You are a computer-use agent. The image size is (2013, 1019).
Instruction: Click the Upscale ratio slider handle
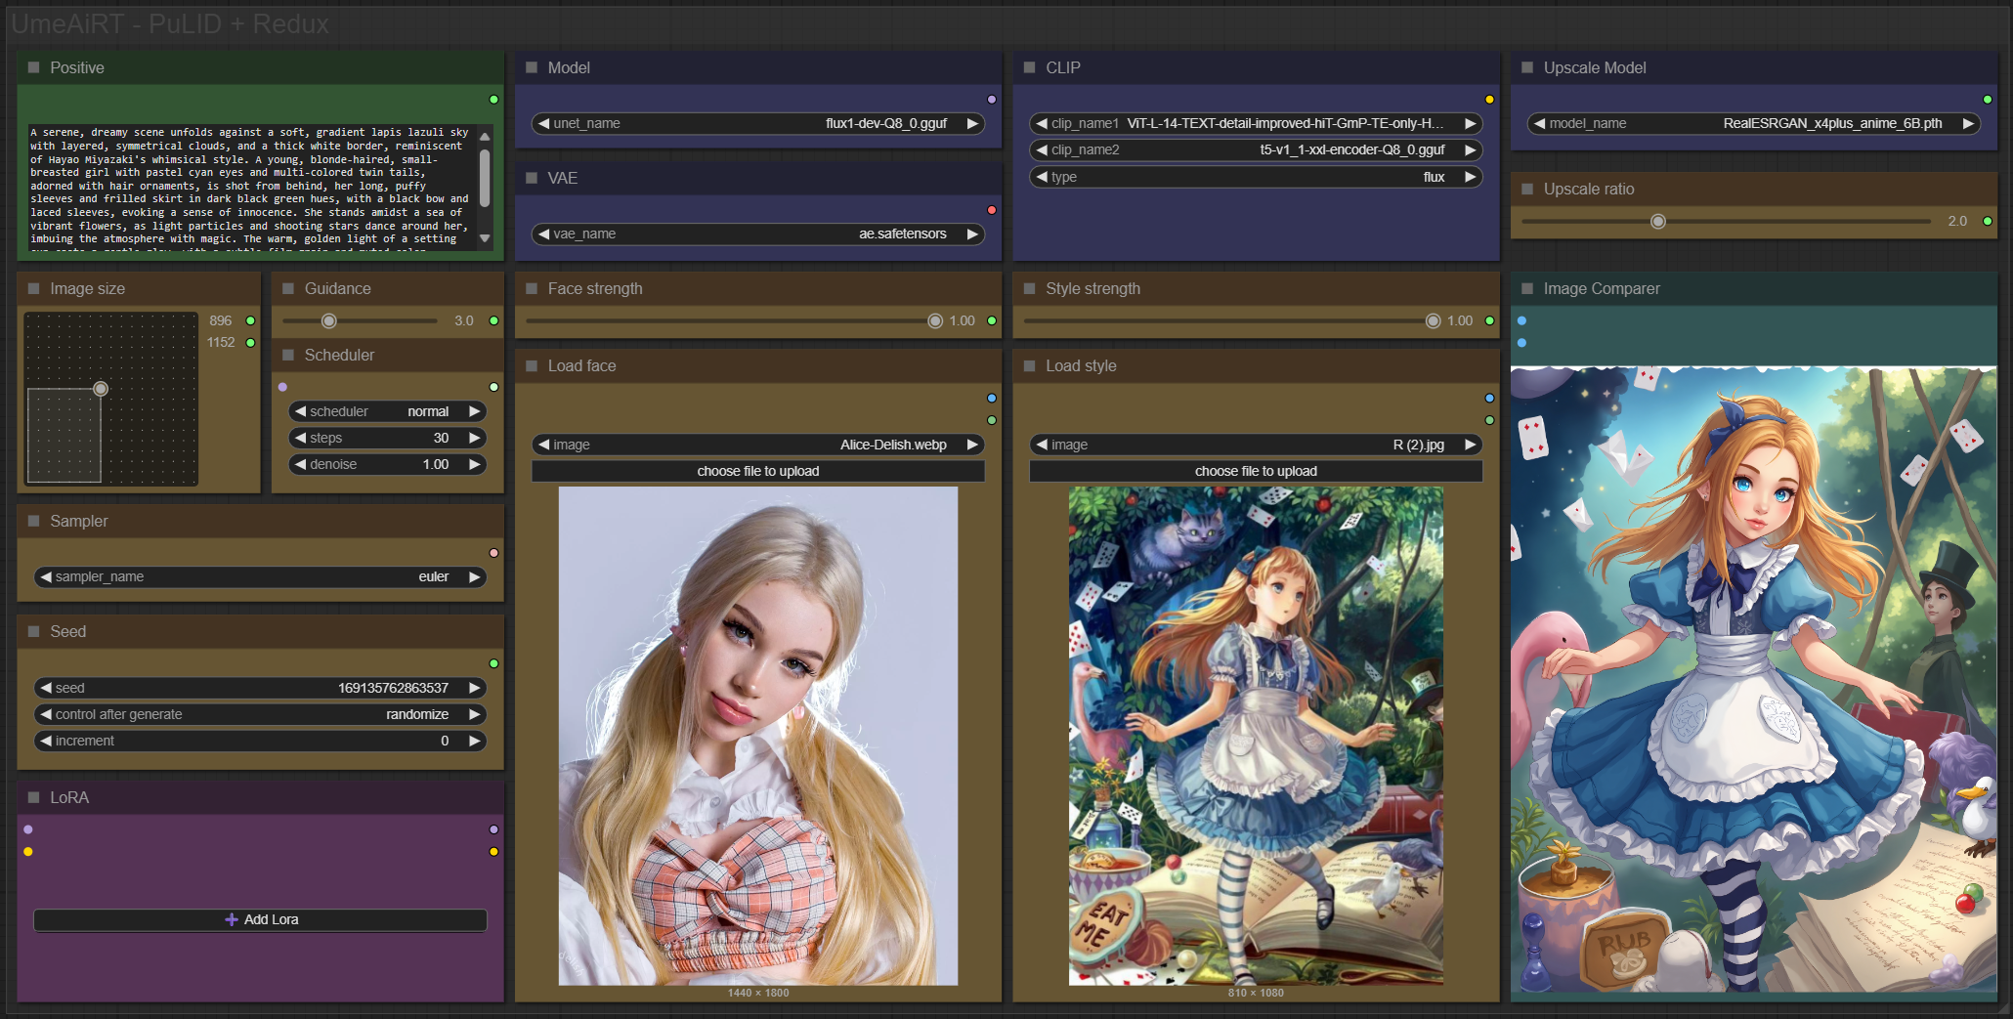tap(1657, 222)
